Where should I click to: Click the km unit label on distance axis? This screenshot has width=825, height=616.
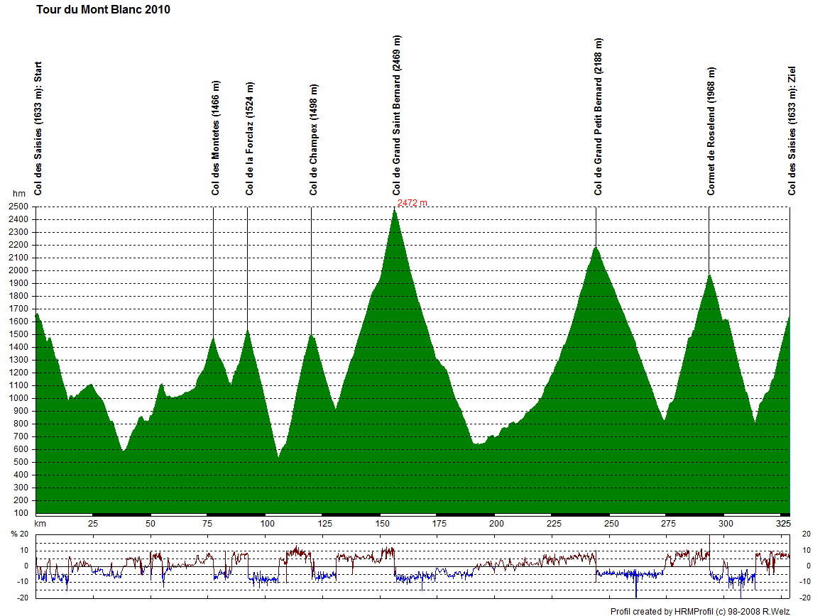click(x=40, y=524)
